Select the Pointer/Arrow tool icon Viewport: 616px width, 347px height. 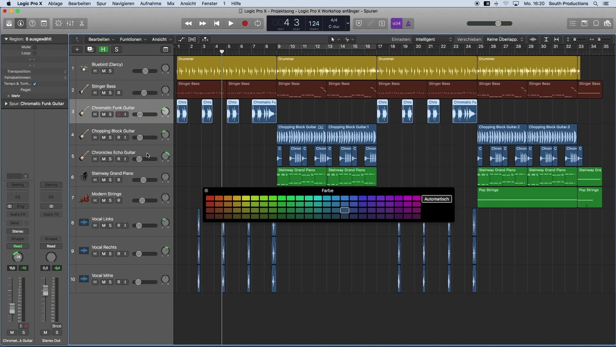click(x=333, y=39)
